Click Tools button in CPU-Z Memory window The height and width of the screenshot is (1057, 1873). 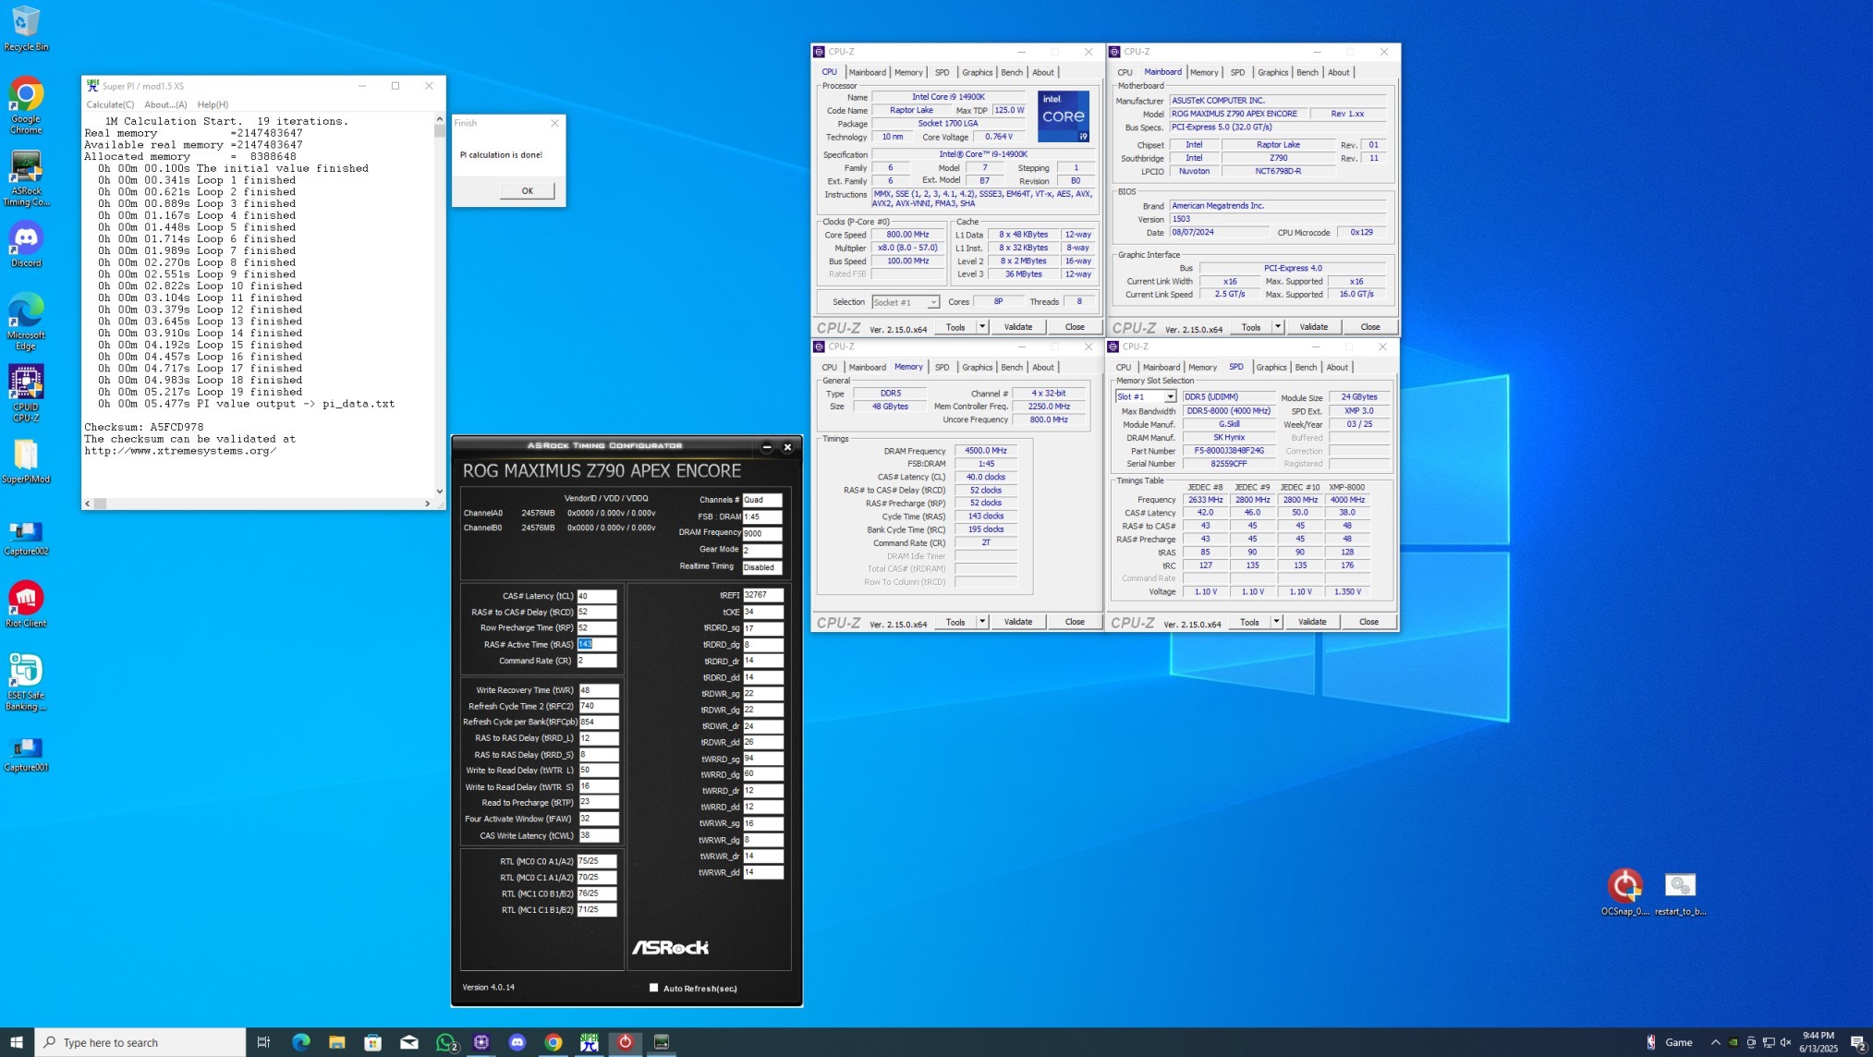(955, 621)
